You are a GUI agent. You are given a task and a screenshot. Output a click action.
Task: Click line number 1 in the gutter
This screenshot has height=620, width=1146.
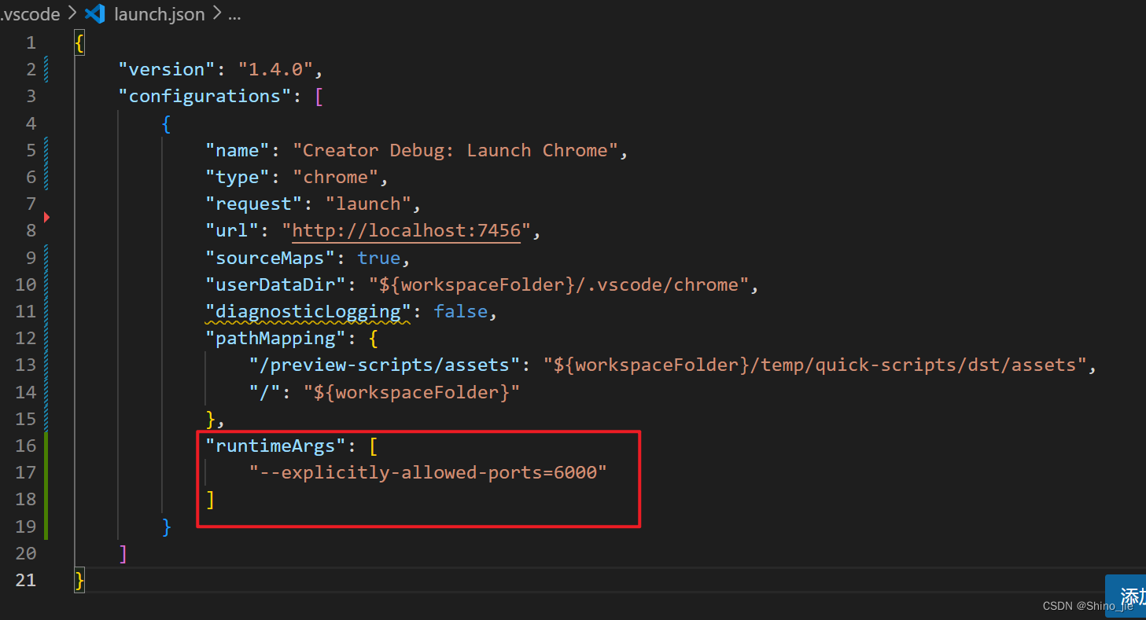coord(31,42)
